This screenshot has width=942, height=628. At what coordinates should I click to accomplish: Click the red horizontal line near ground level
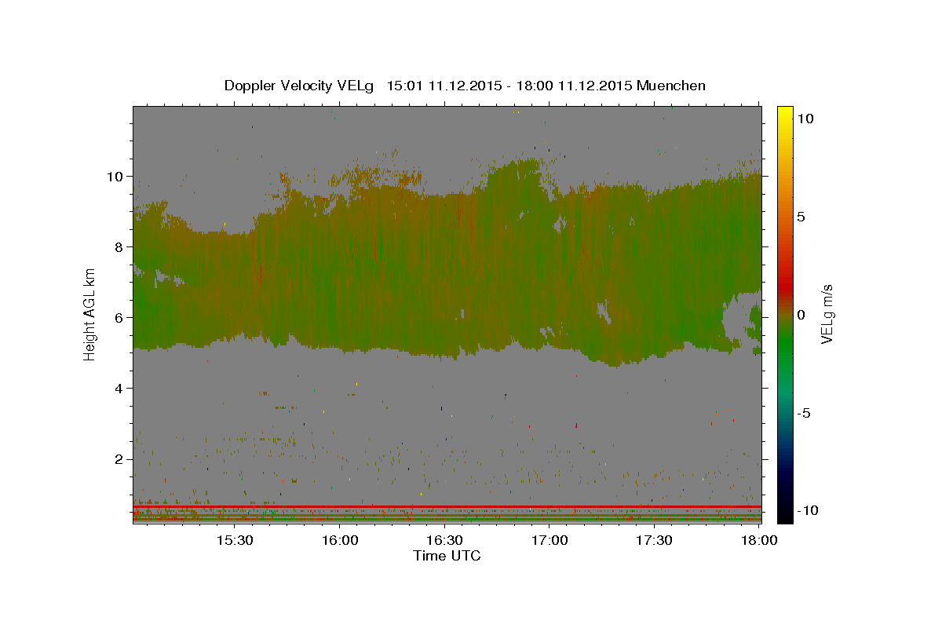tap(447, 507)
